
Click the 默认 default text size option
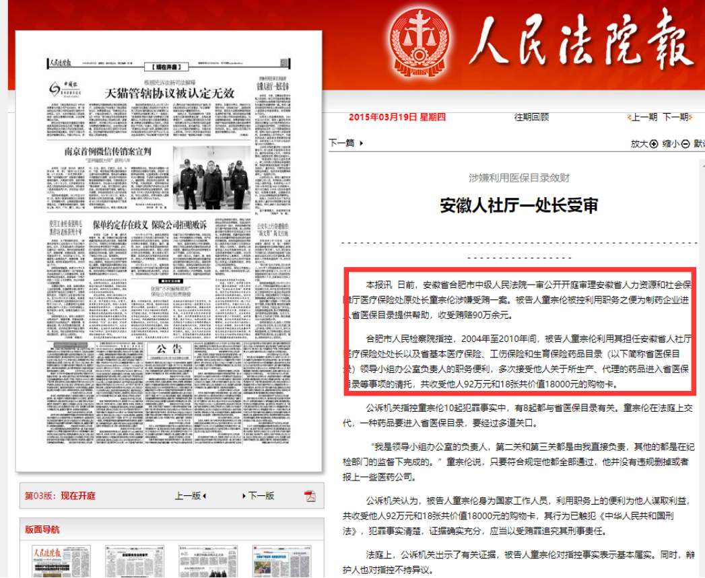pyautogui.click(x=699, y=143)
